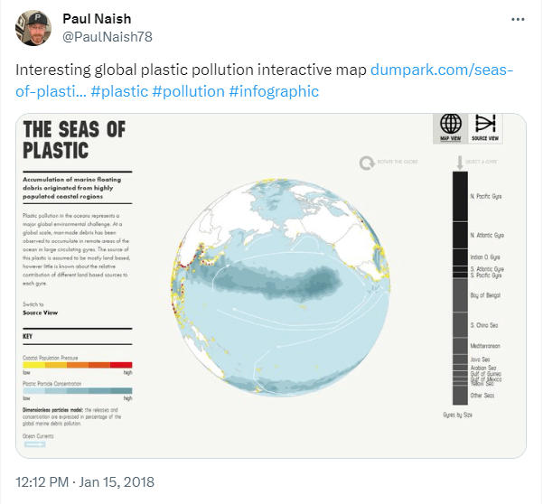Viewport: 543px width, 504px height.
Task: Select the N. Pacific Gyre bar segment
Action: click(x=460, y=196)
